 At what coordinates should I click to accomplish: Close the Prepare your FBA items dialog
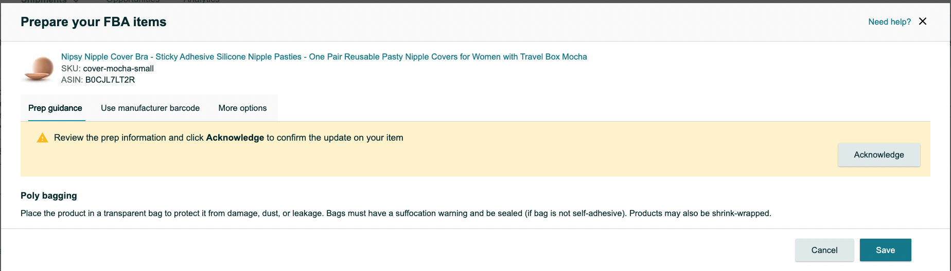pyautogui.click(x=923, y=21)
